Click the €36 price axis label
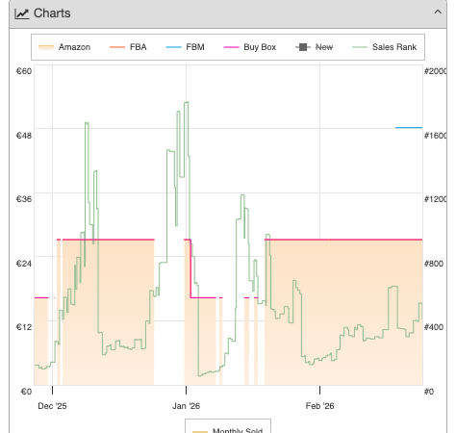 point(24,199)
